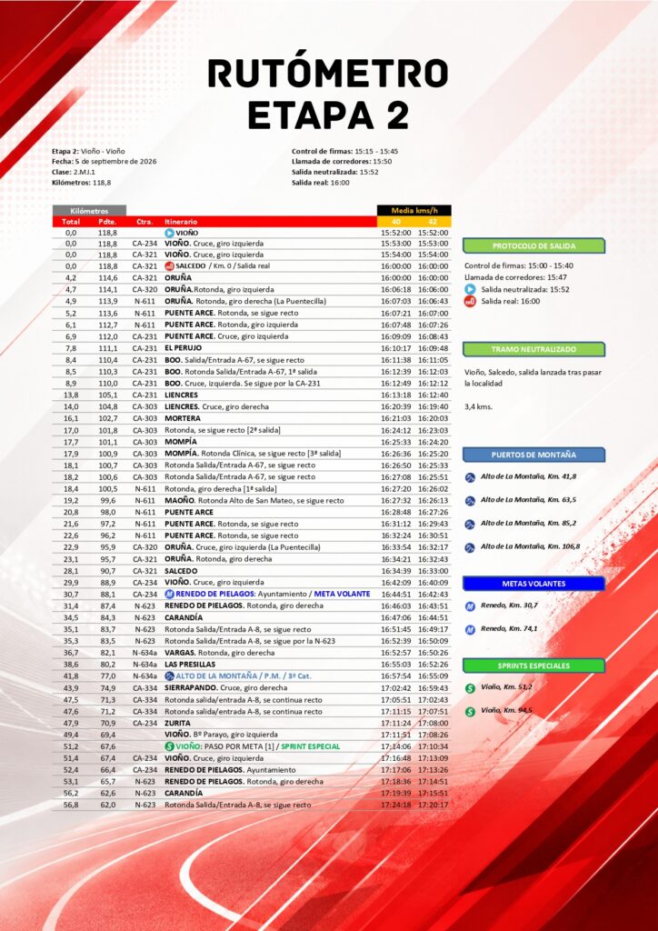Image resolution: width=658 pixels, height=931 pixels.
Task: Click the blue M icon at Renedo de Pielagos
Action: [x=169, y=594]
